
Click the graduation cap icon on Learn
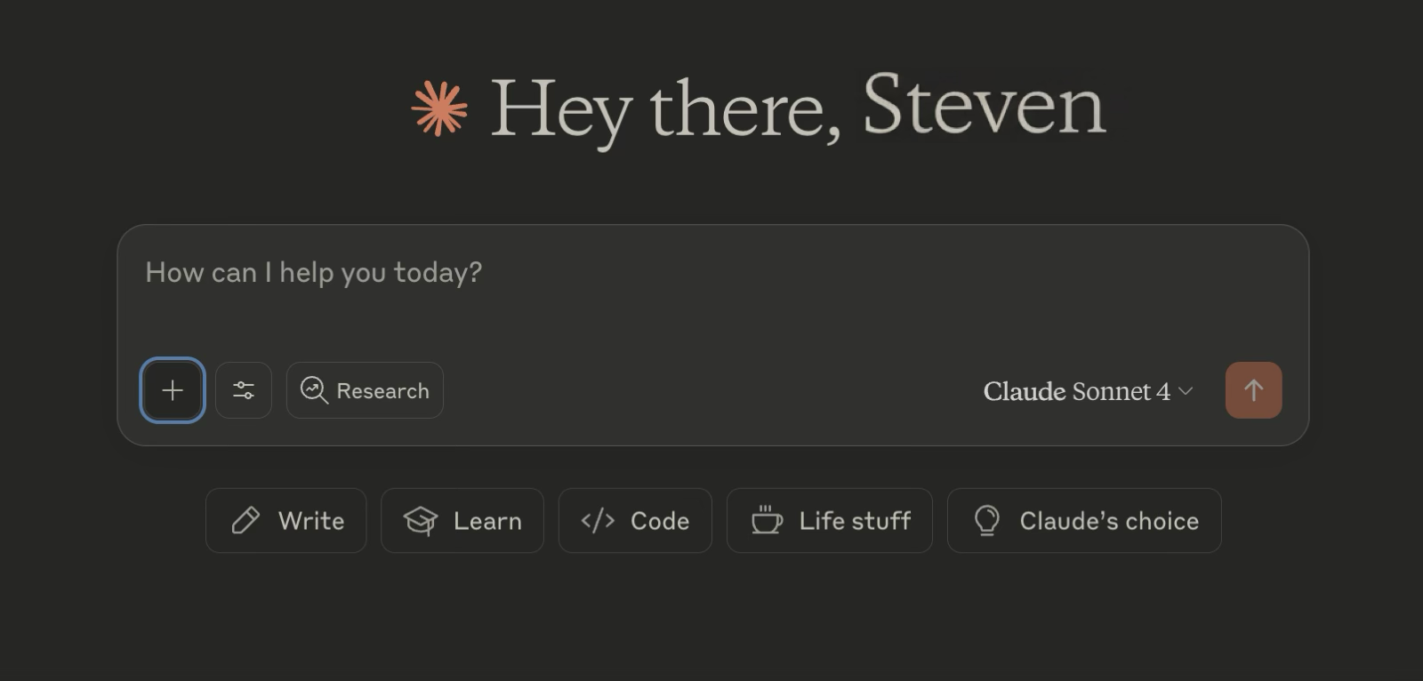click(421, 521)
